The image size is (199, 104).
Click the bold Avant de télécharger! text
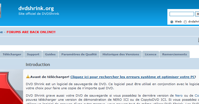[x=50, y=77]
